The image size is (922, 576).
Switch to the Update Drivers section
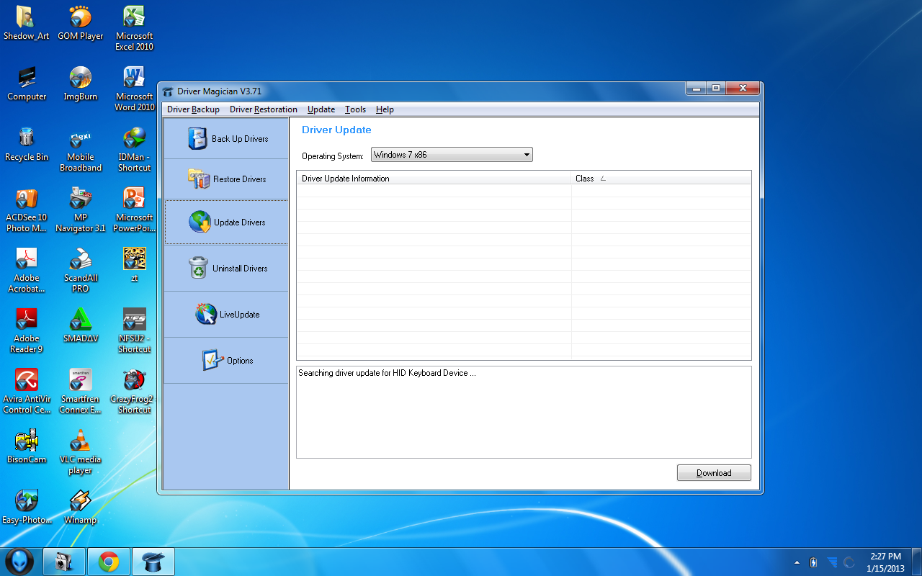226,222
